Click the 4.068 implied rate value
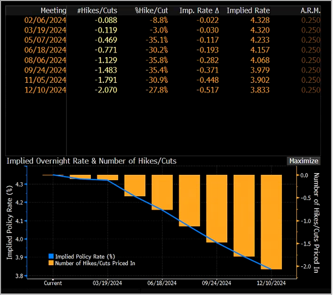 [260, 60]
